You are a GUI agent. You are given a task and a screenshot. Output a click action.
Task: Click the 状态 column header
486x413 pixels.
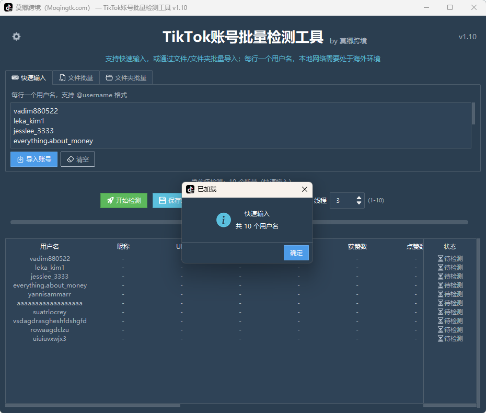click(x=450, y=247)
